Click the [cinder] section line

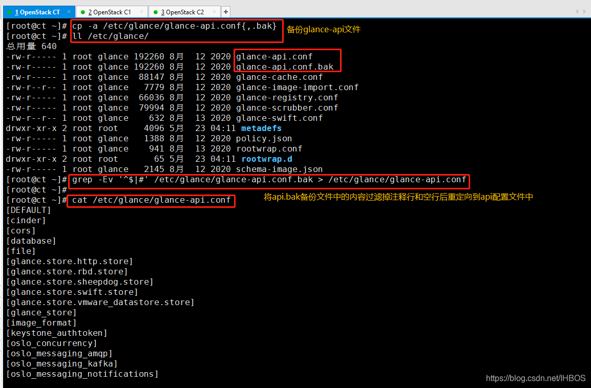[x=26, y=220]
